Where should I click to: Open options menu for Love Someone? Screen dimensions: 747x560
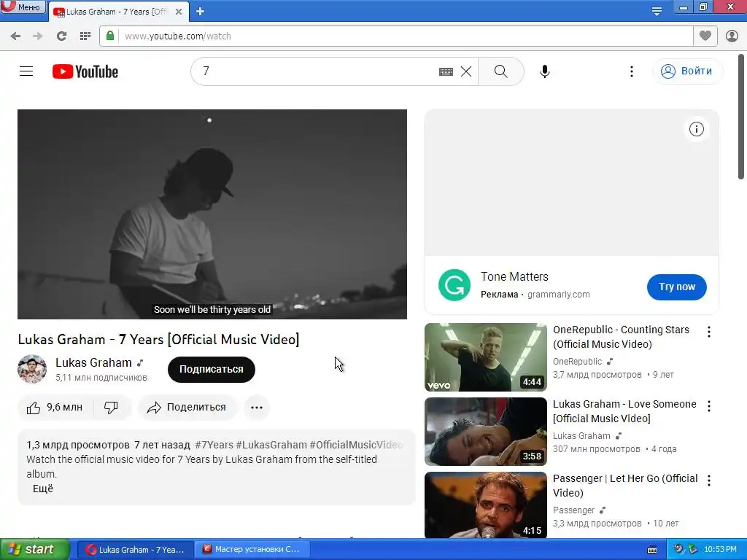point(709,406)
